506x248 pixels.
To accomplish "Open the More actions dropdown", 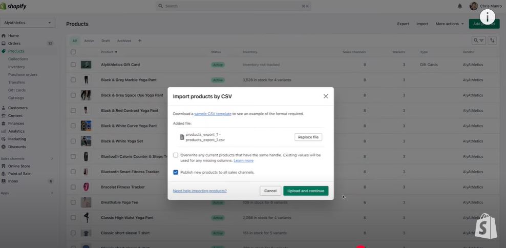I will pyautogui.click(x=450, y=24).
